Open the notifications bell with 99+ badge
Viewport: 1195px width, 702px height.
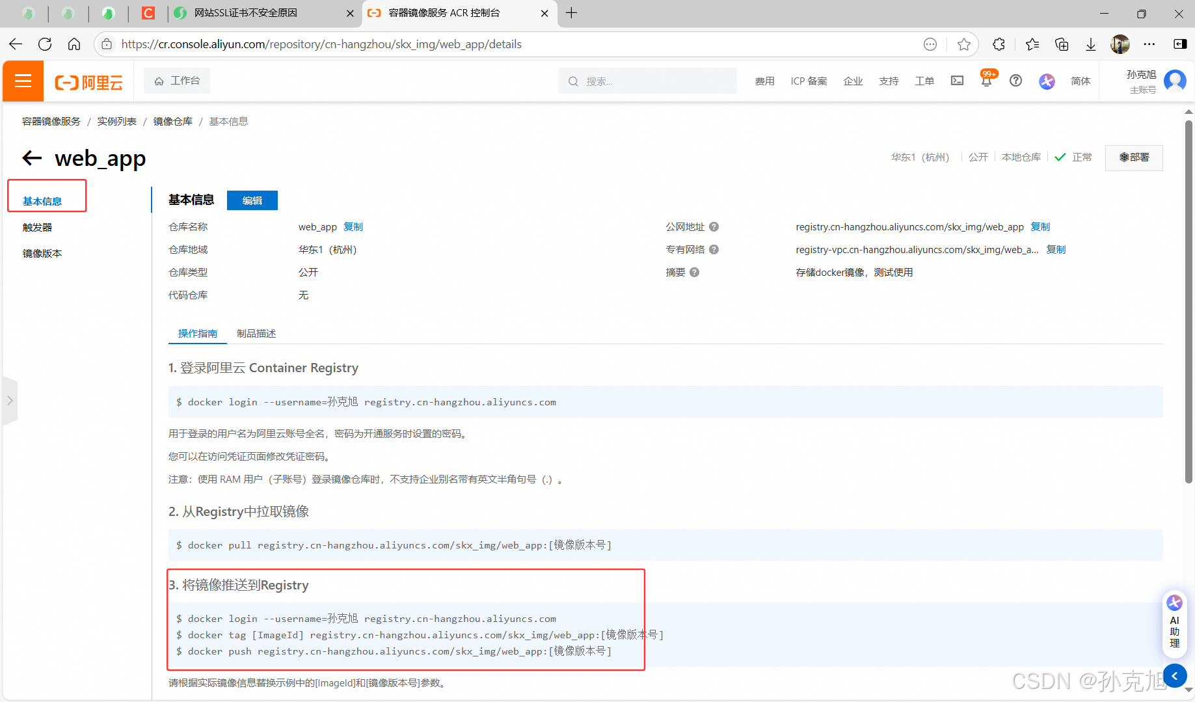(x=987, y=79)
